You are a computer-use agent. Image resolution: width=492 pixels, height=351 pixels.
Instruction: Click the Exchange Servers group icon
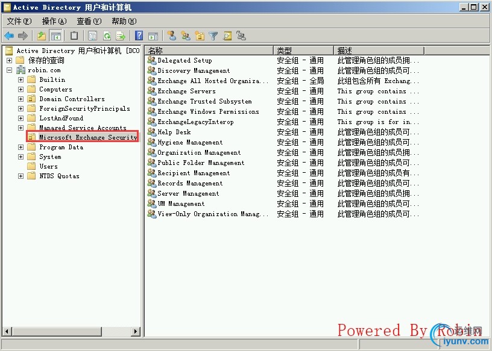pyautogui.click(x=152, y=91)
